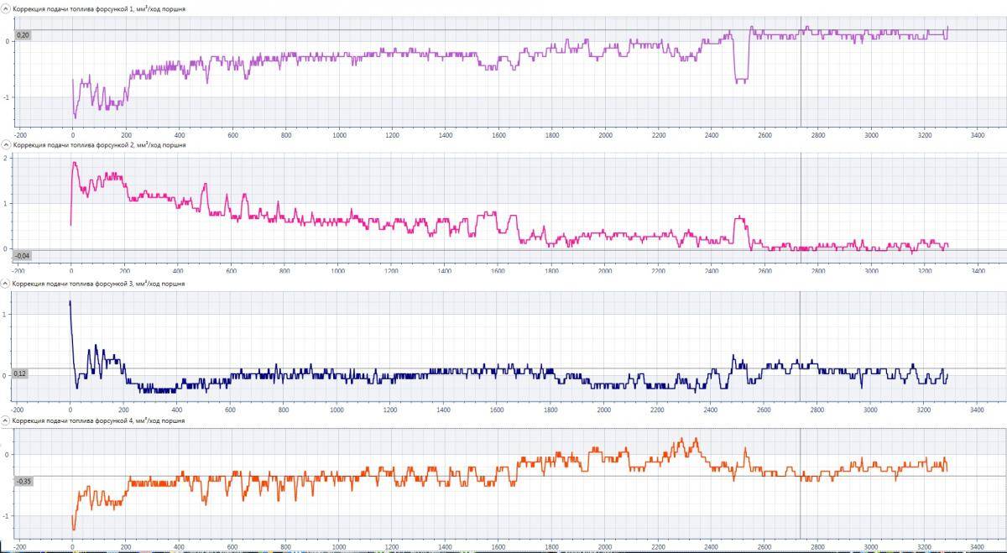1007x553 pixels.
Task: Click the vertical cursor line in injector 3 chart
Action: [x=800, y=336]
